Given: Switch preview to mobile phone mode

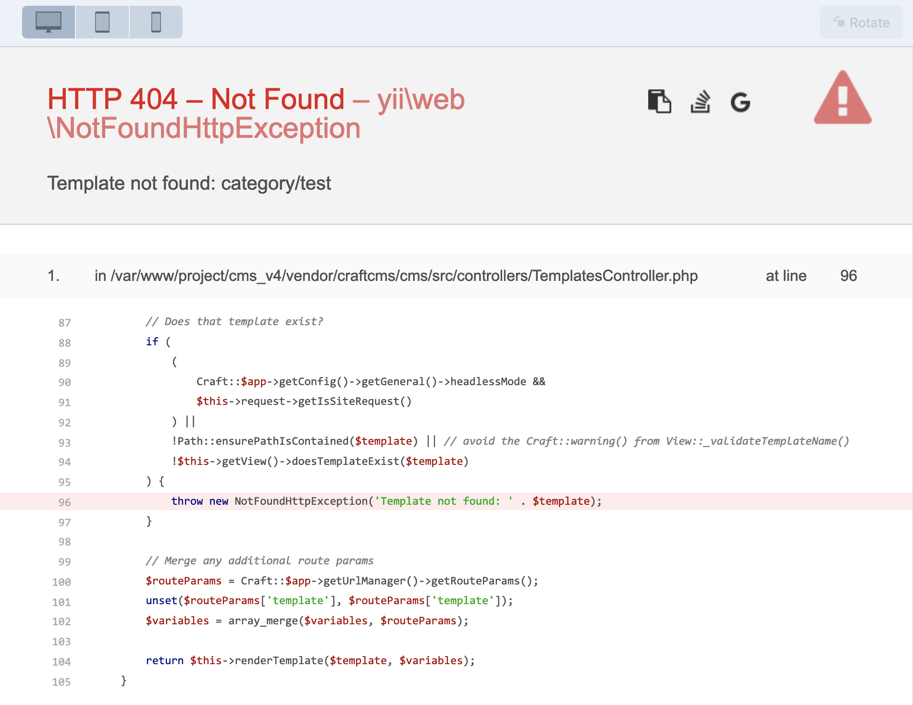Looking at the screenshot, I should (x=156, y=22).
